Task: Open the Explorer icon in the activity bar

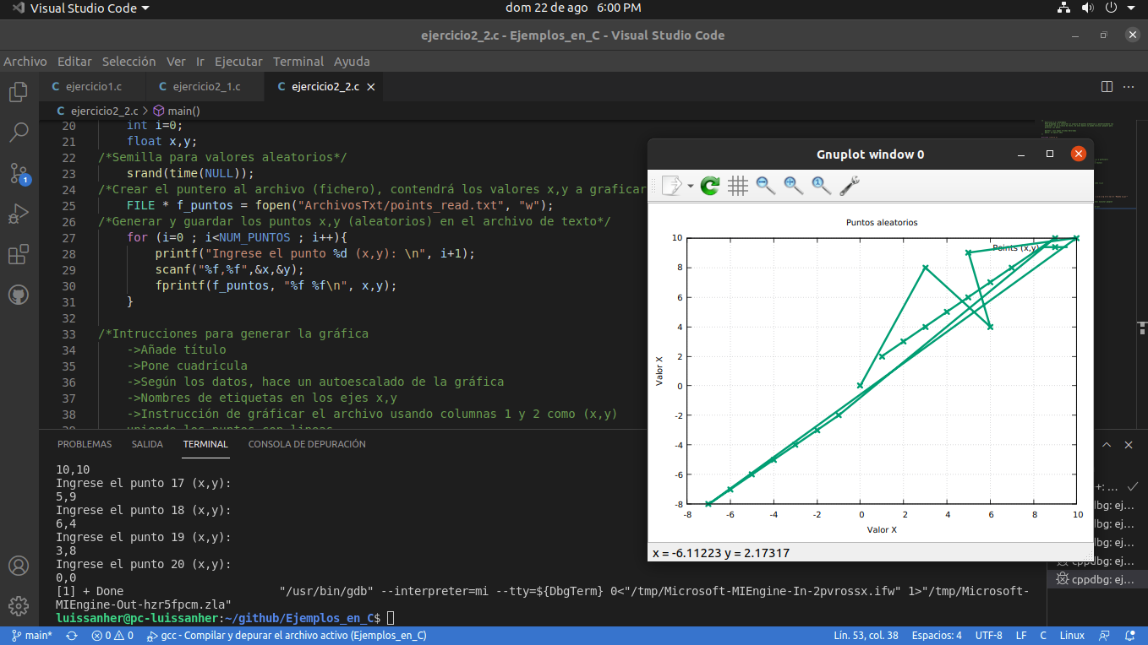Action: coord(18,92)
